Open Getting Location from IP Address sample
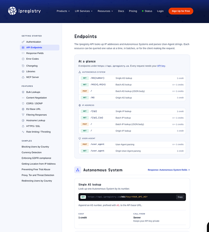Image resolution: width=209 pixels, height=232 pixels. tap(39, 164)
